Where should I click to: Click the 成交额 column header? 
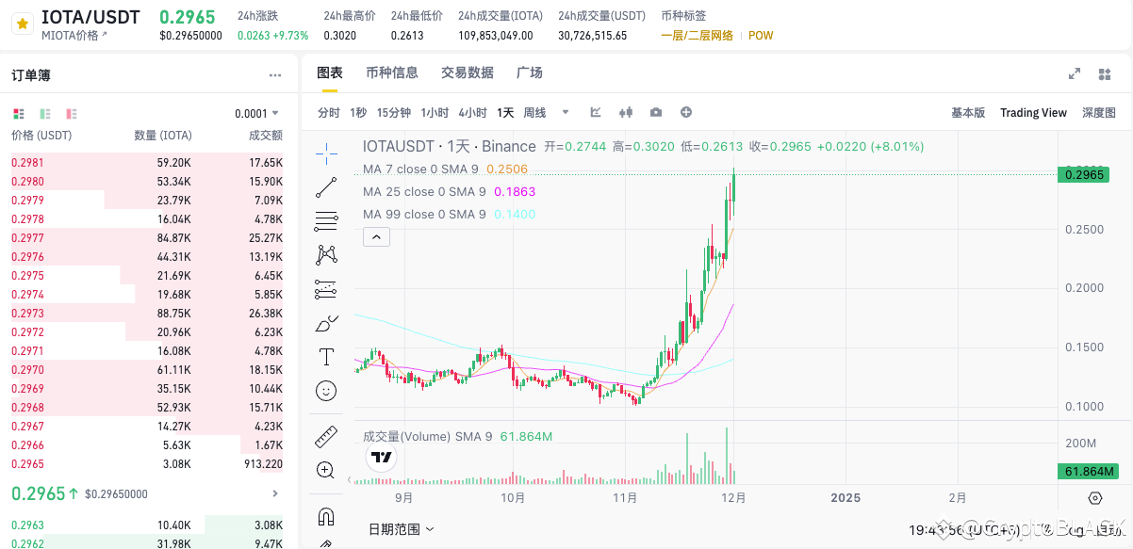coord(266,136)
